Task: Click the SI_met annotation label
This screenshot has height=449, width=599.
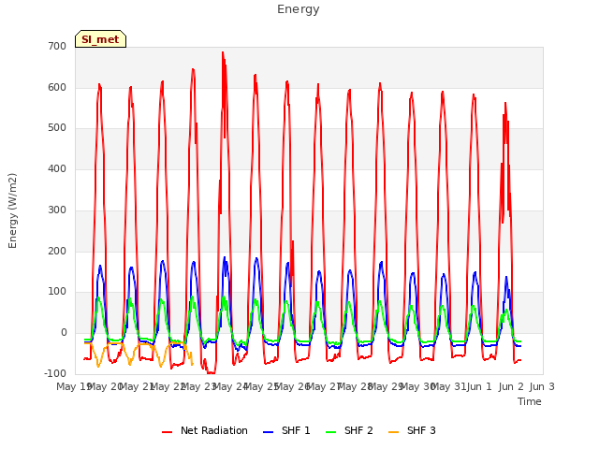Action: (x=100, y=39)
